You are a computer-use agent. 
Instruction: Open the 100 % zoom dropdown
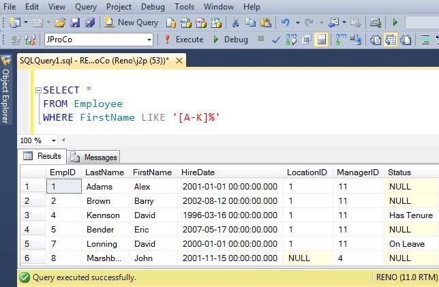53,140
